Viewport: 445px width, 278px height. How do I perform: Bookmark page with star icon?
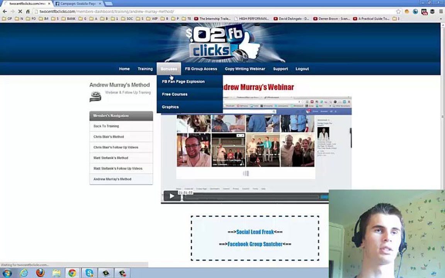coord(399,11)
